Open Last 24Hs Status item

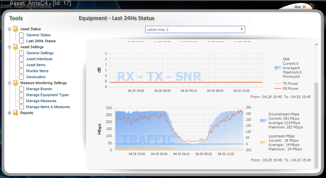pos(41,41)
